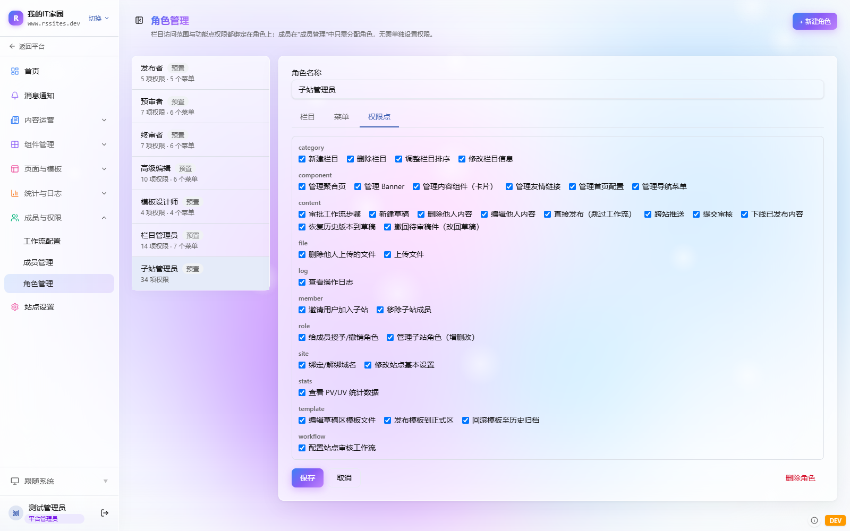The height and width of the screenshot is (531, 850).
Task: Click the logout icon next to 测试管理员
Action: (105, 513)
